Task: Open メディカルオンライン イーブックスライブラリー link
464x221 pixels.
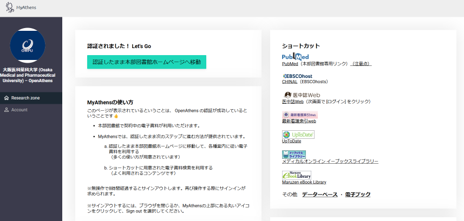Action: tap(330, 162)
